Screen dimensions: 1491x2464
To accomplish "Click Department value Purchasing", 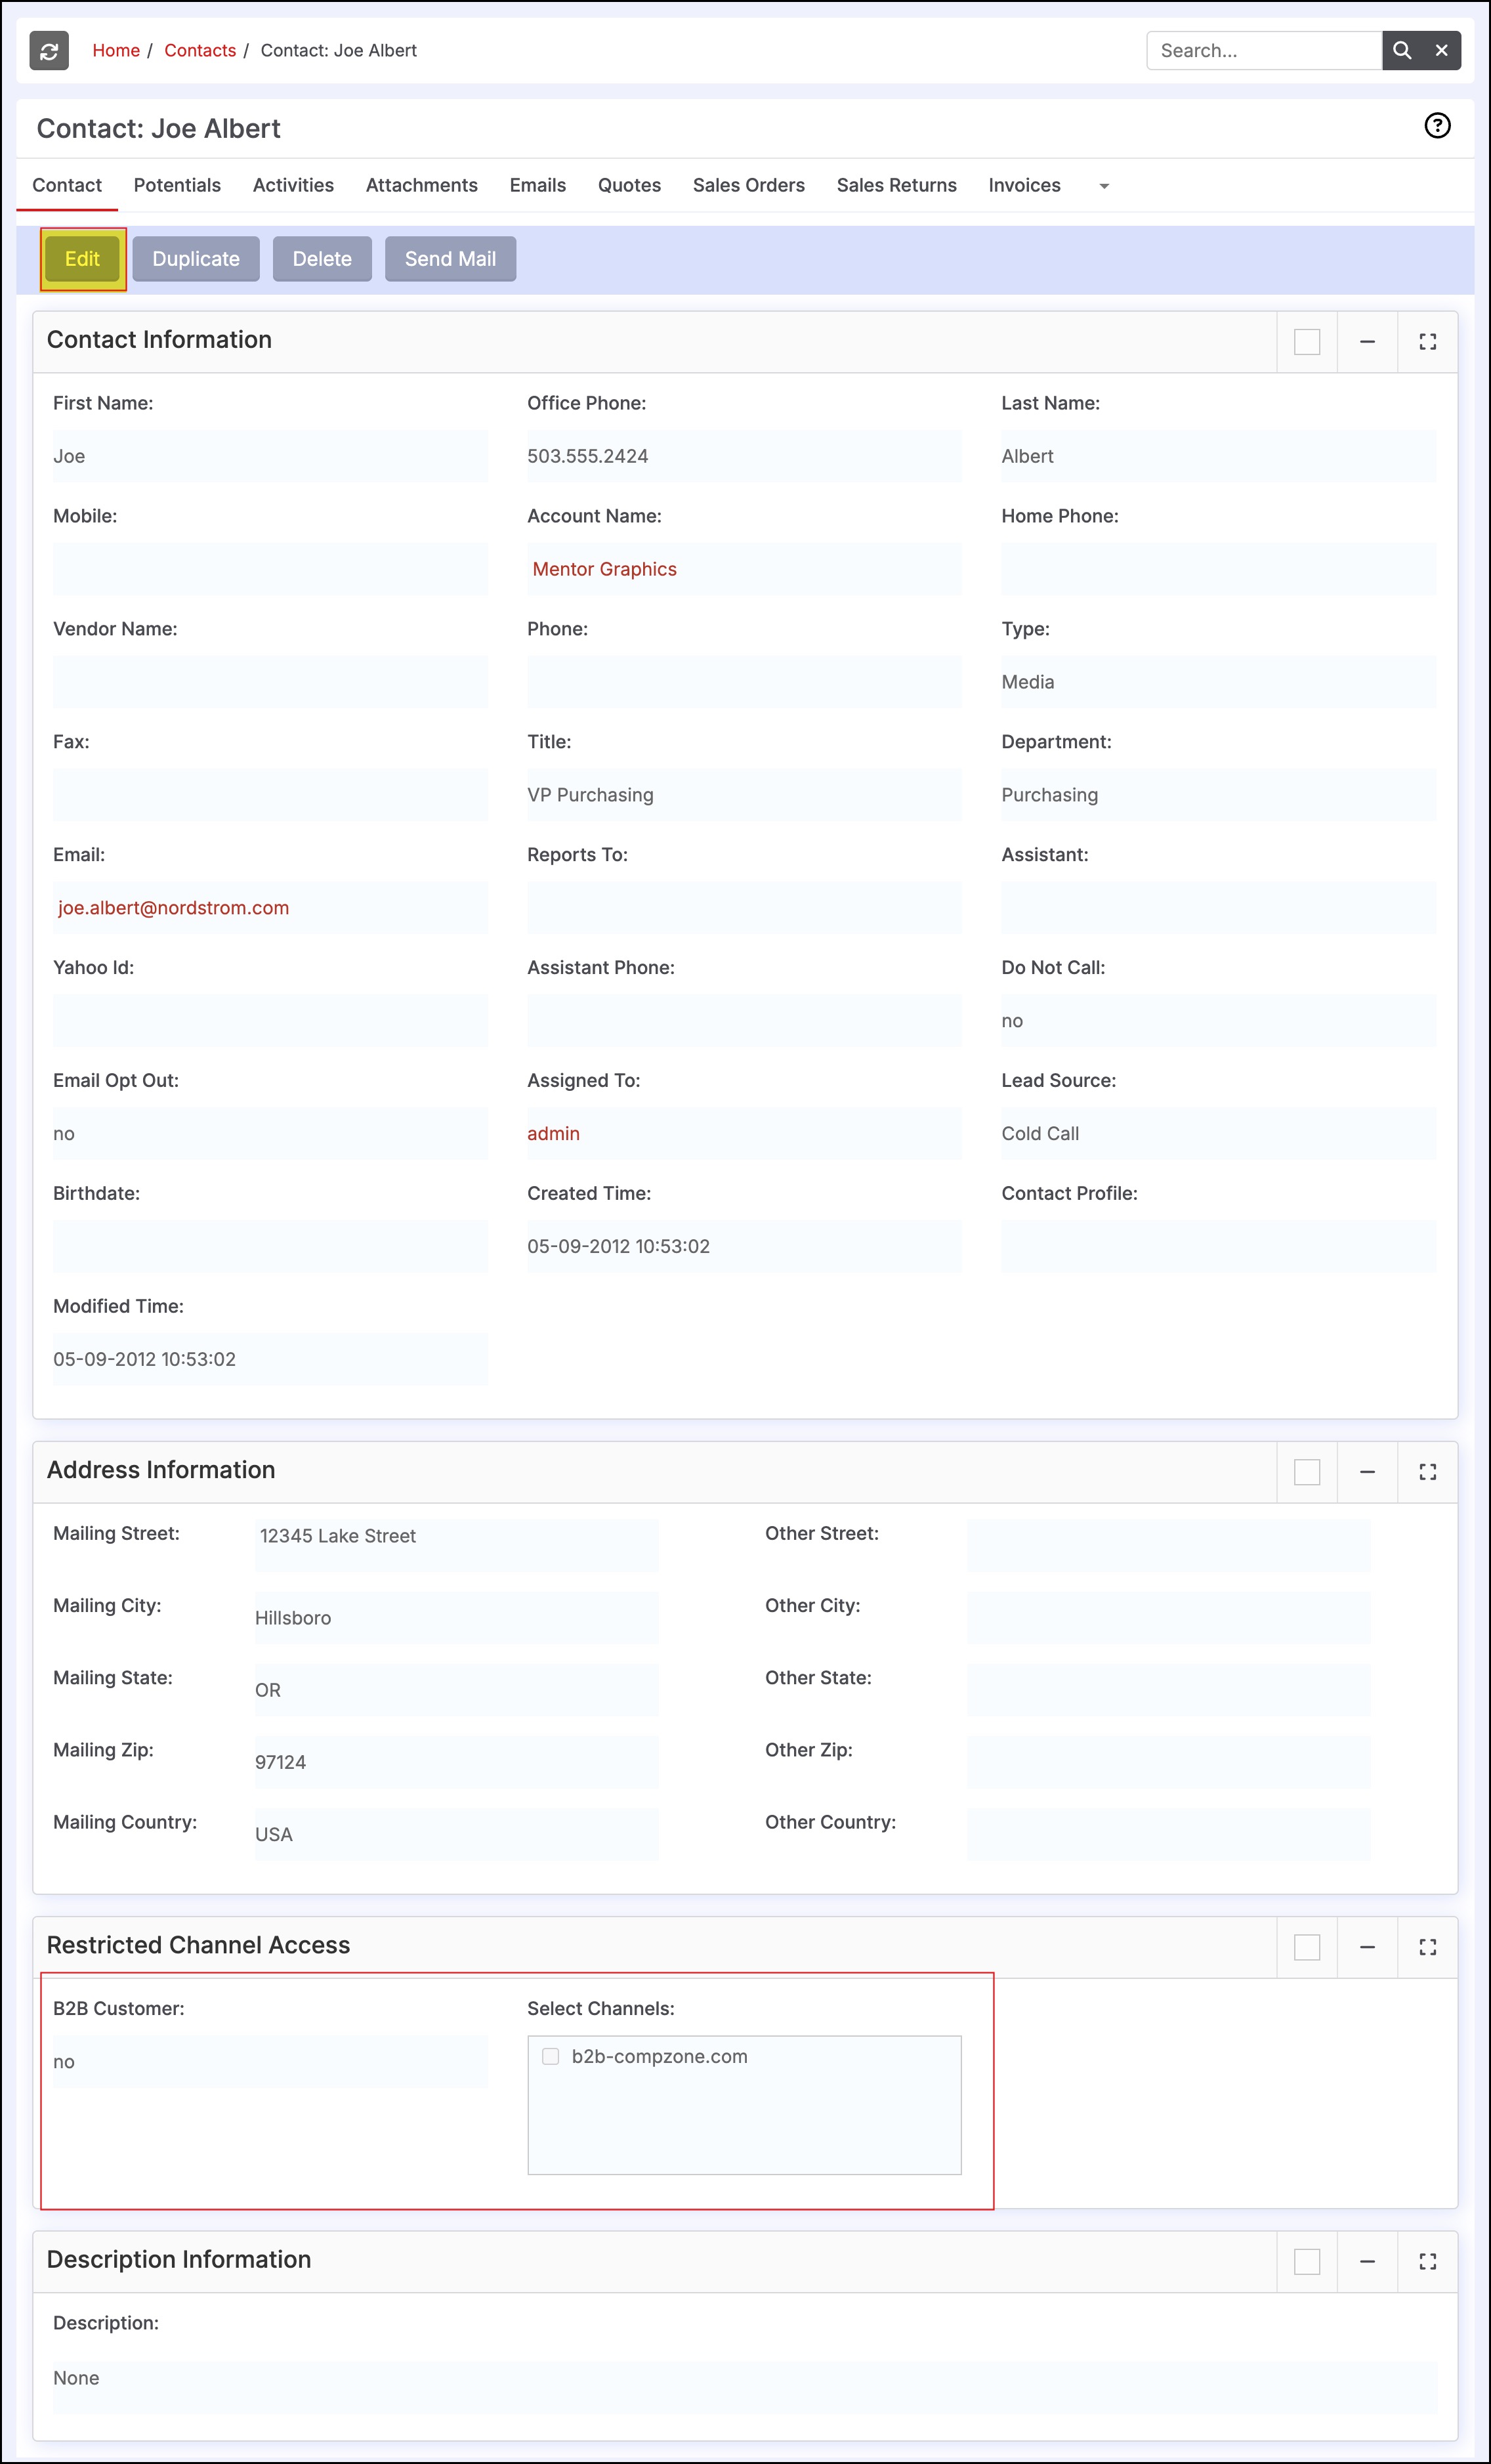I will [1049, 795].
